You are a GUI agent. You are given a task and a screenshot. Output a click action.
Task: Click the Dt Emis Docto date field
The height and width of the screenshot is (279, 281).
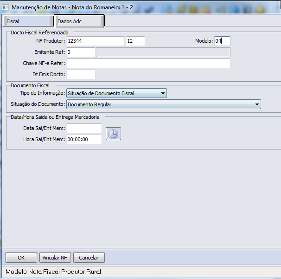[x=81, y=74]
